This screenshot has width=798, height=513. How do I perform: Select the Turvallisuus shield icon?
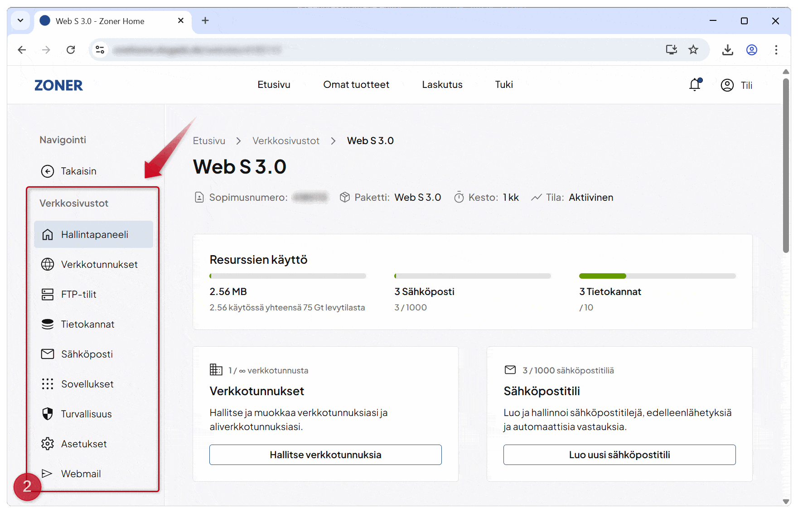pos(48,414)
